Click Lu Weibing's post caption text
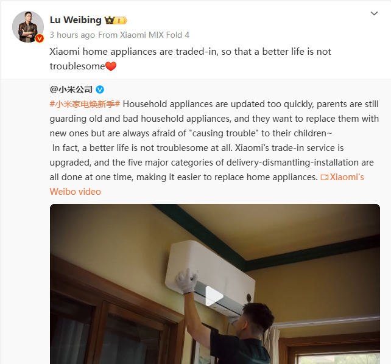The width and height of the screenshot is (391, 364). (x=190, y=59)
